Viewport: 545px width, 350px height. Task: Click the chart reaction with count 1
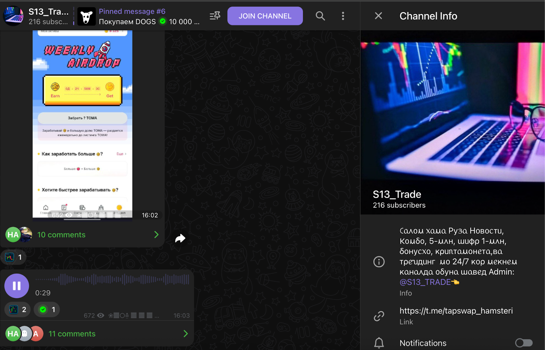click(x=14, y=257)
